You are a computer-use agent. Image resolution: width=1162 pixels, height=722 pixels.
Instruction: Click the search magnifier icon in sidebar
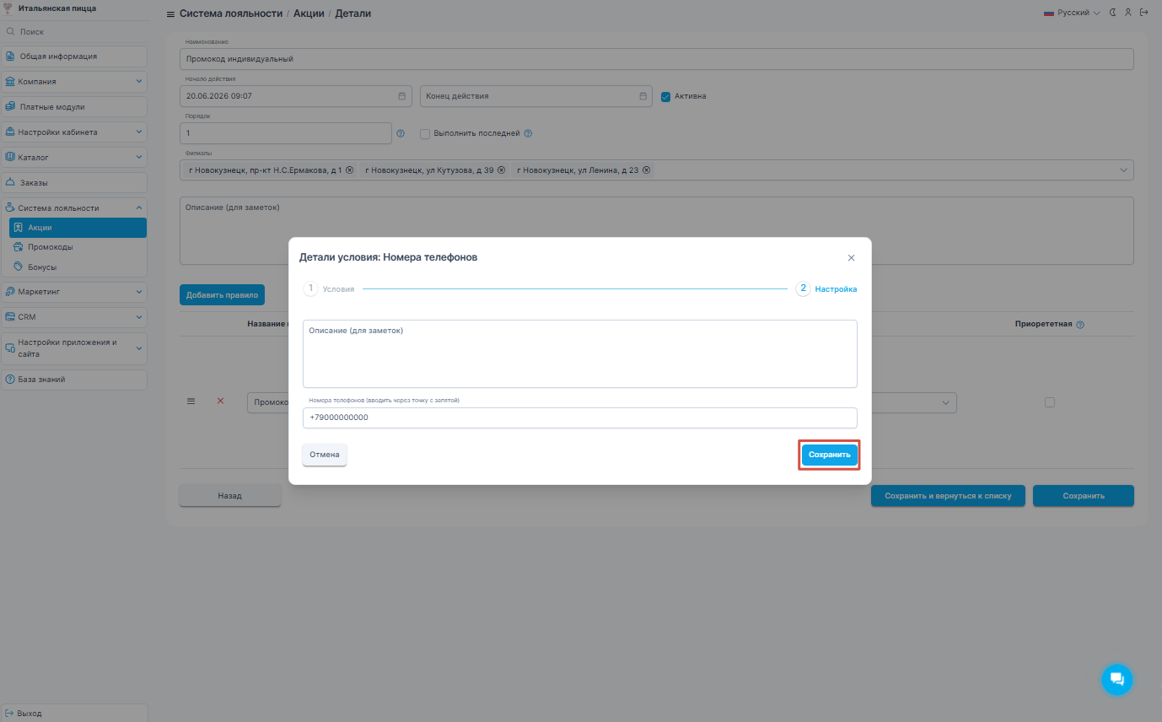point(11,32)
